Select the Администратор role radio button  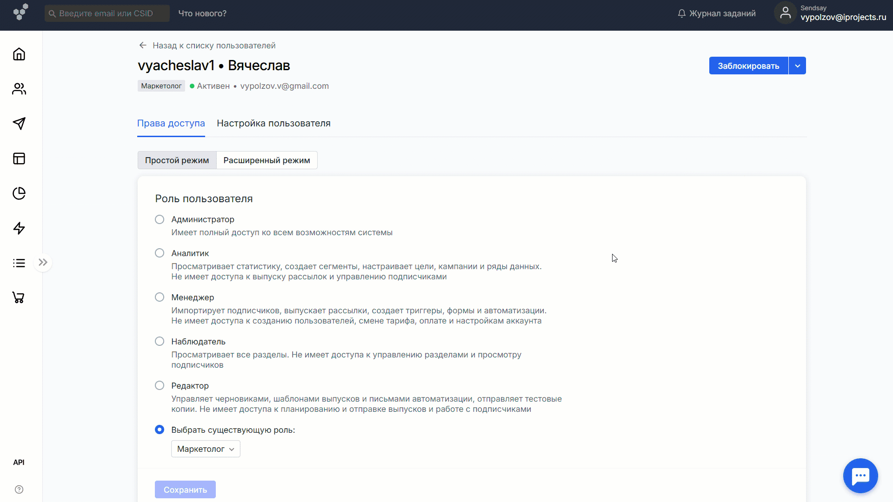point(160,219)
